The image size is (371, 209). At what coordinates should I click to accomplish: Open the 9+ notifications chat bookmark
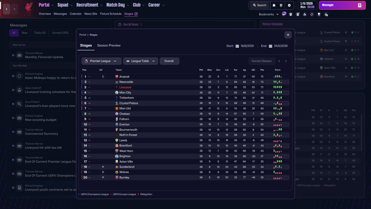[284, 14]
